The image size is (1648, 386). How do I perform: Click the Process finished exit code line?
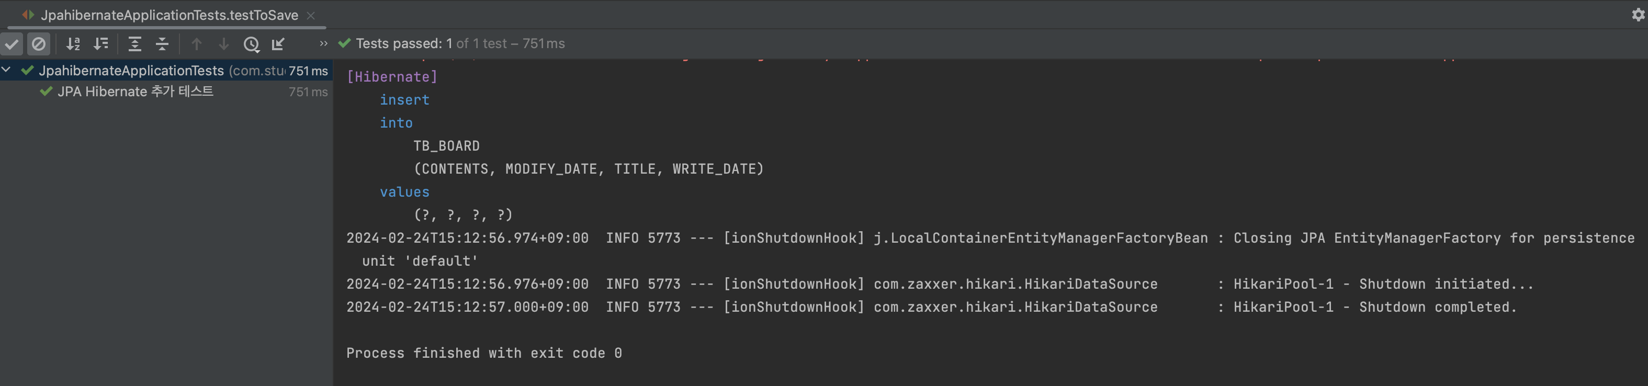pyautogui.click(x=483, y=353)
